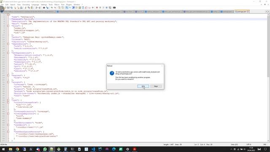Click the Folder as Workspace toolbar icon
This screenshot has height=152, width=270.
(89, 8)
